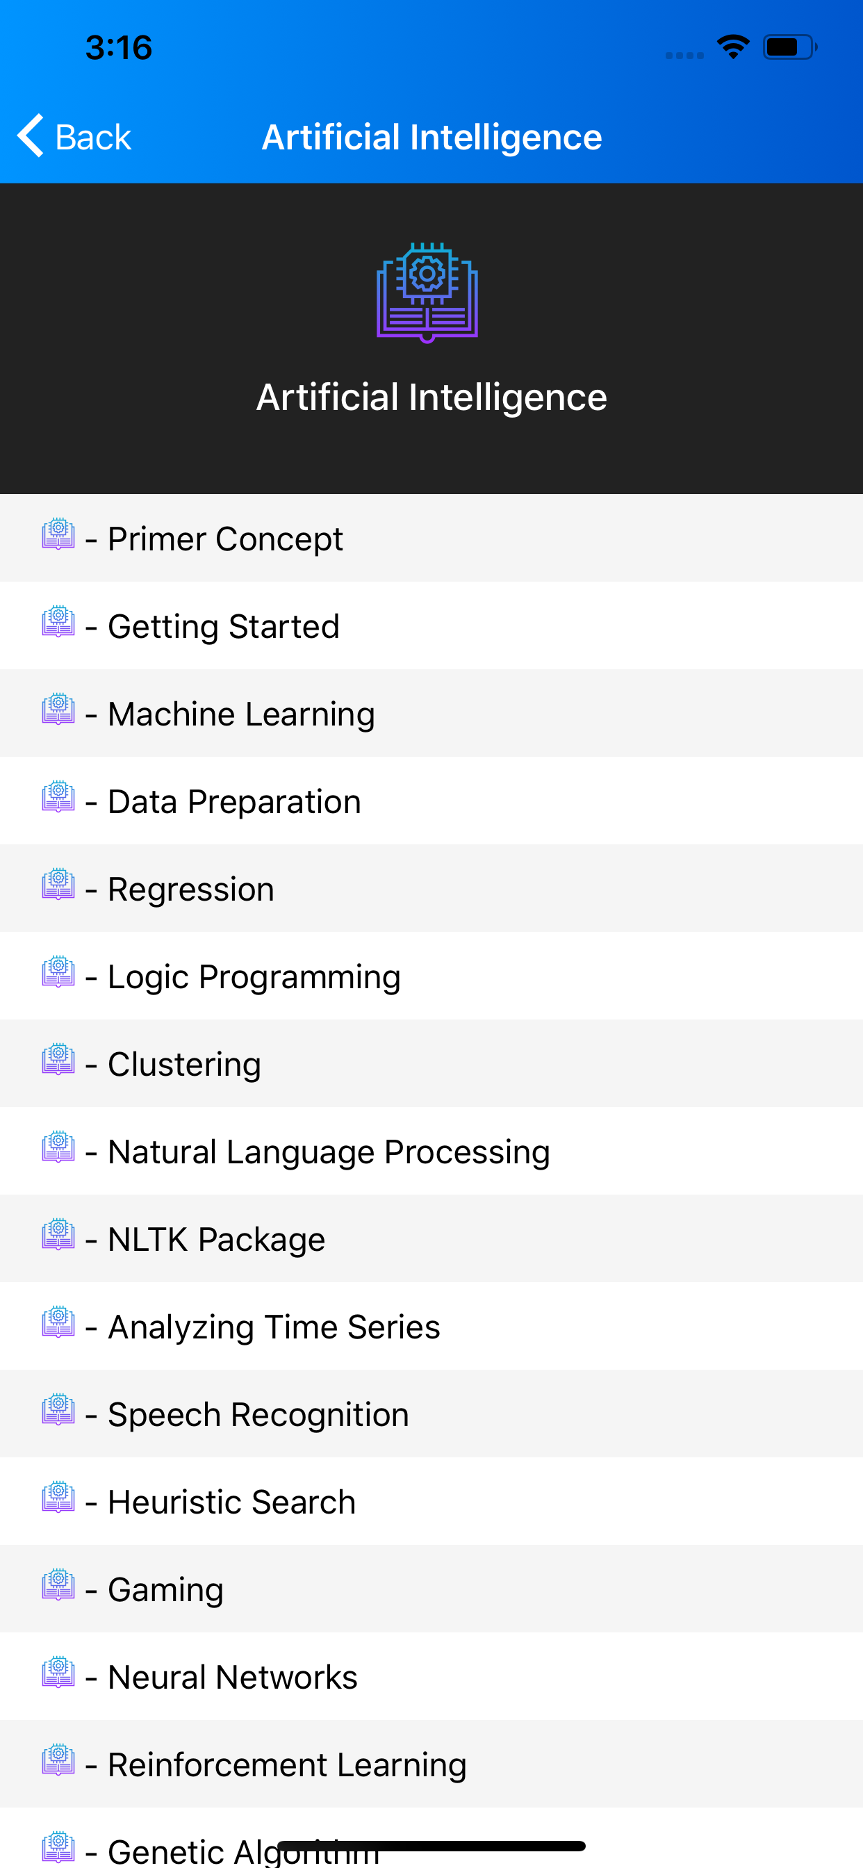The width and height of the screenshot is (863, 1868).
Task: Click the Wi-Fi indicator in status bar
Action: [732, 46]
